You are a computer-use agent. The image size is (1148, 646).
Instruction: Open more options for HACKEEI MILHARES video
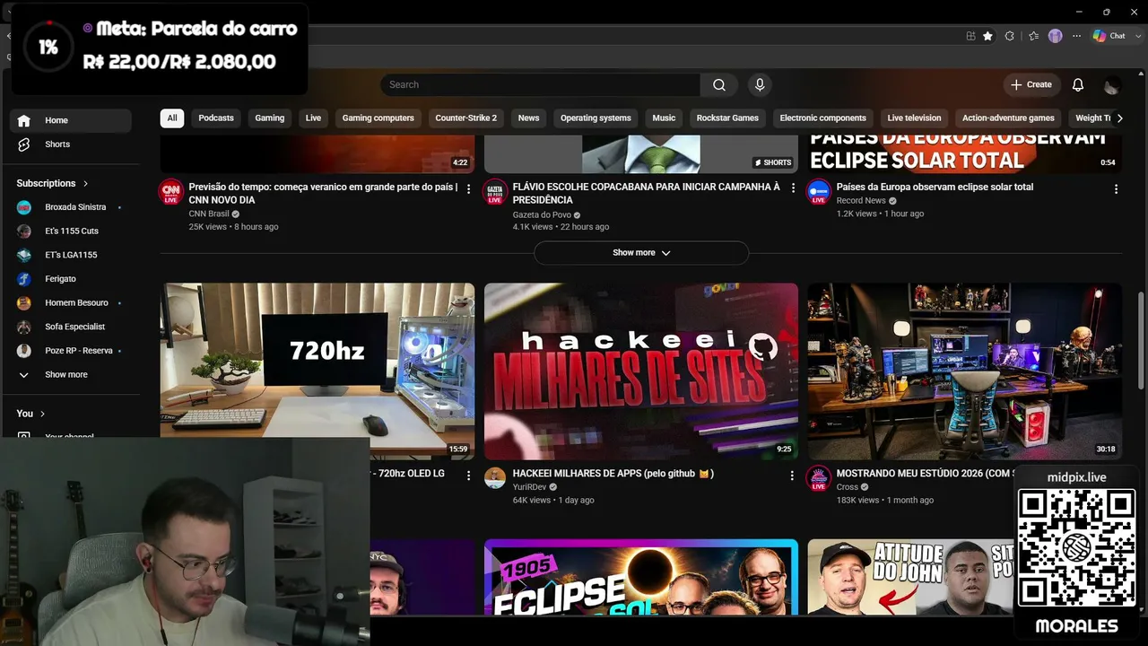(792, 476)
